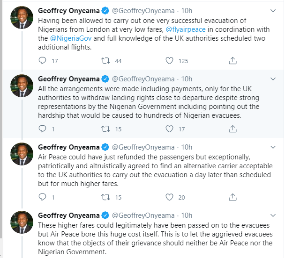
Task: Share the first tweet about low fares
Action: pyautogui.click(x=232, y=61)
